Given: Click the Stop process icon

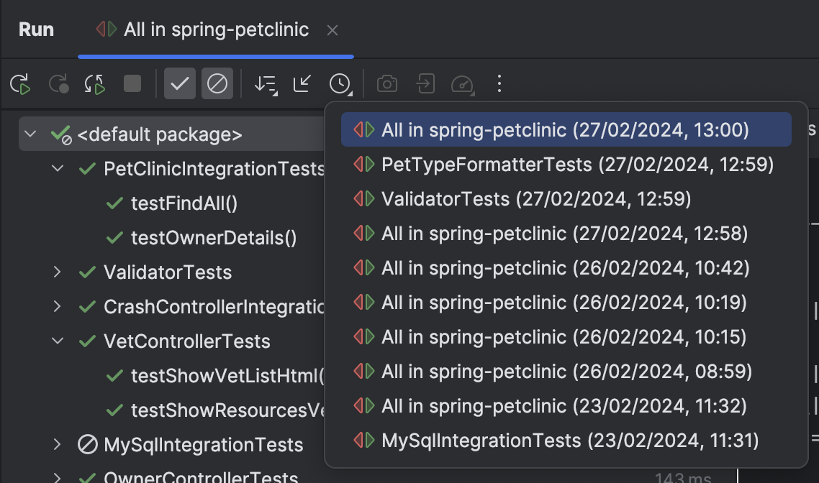Looking at the screenshot, I should pyautogui.click(x=130, y=83).
